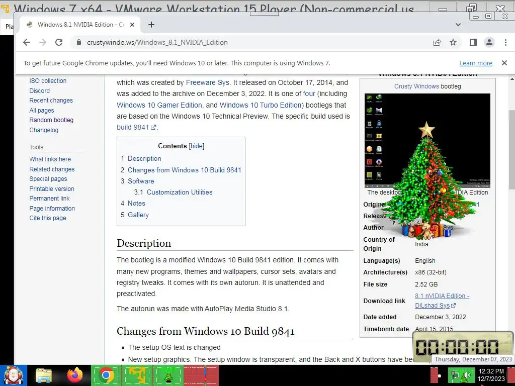Open Permanent link tool
The height and width of the screenshot is (386, 515).
49,198
